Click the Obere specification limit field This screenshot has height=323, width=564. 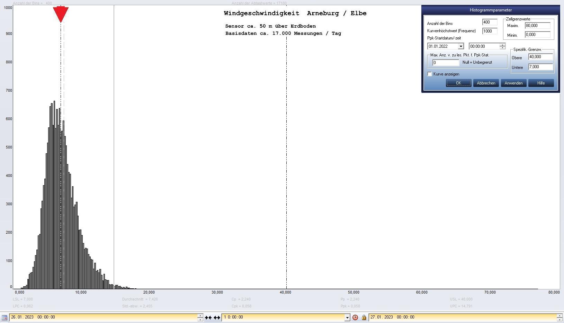coord(540,57)
